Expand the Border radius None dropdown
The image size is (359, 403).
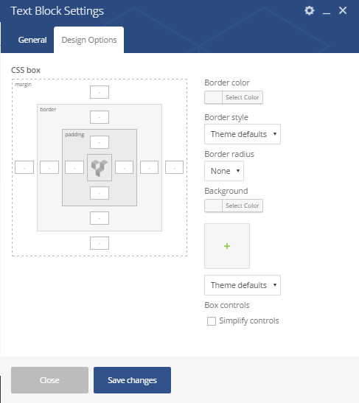coord(224,171)
